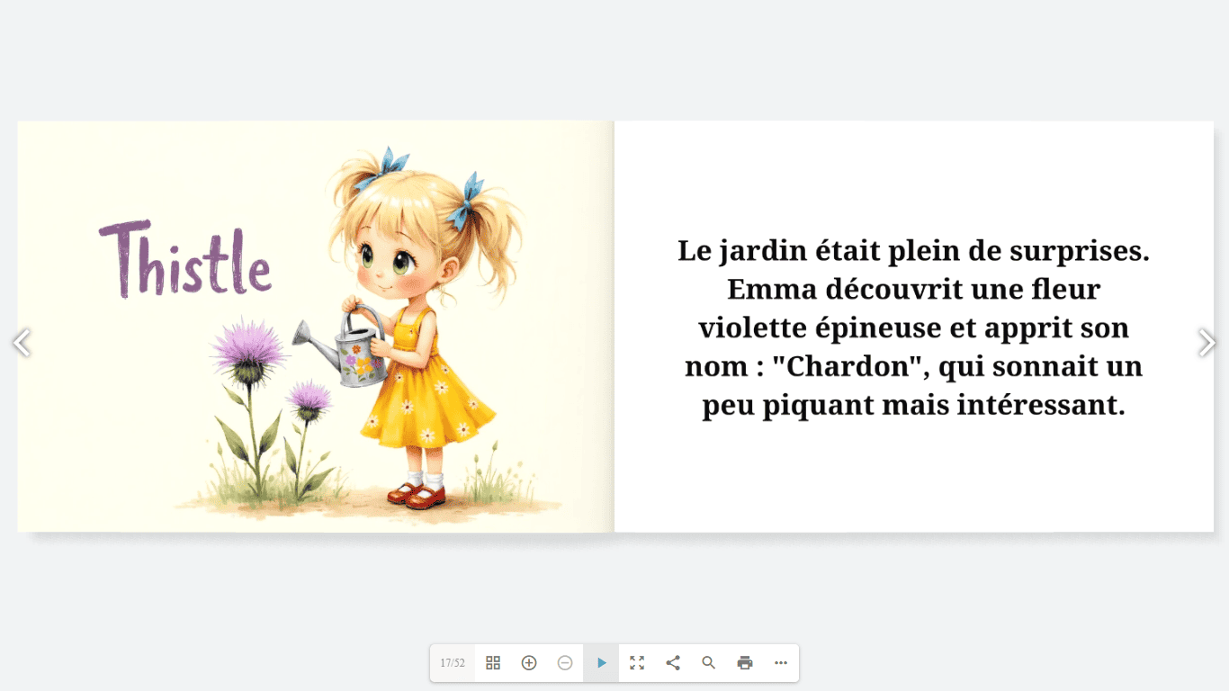Click the girl's red shoes

tap(417, 494)
